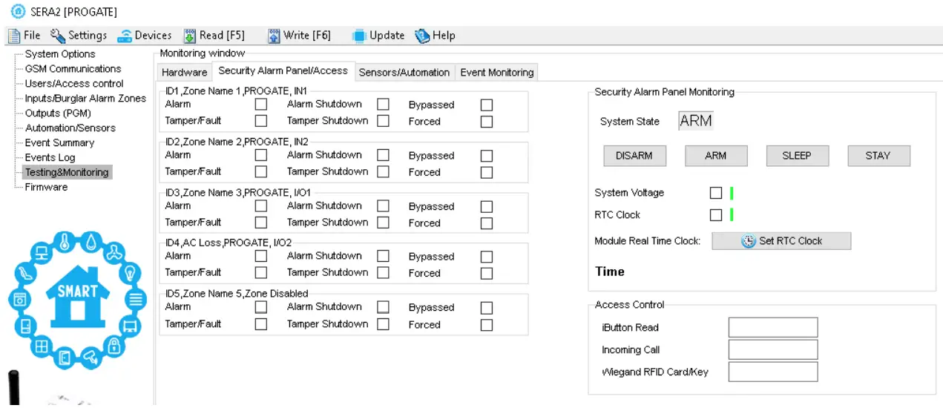Image resolution: width=943 pixels, height=408 pixels.
Task: Click the ARM button
Action: coord(716,156)
